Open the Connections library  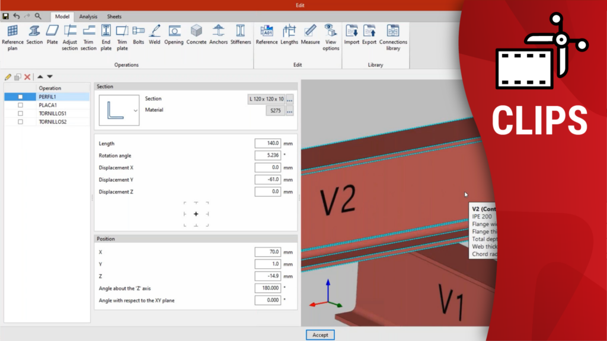(393, 37)
